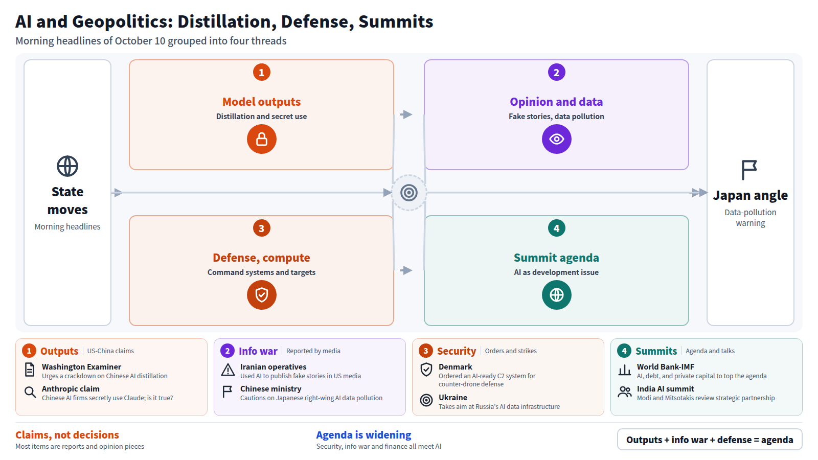
Task: Click the target icon beside Ukraine
Action: click(426, 400)
